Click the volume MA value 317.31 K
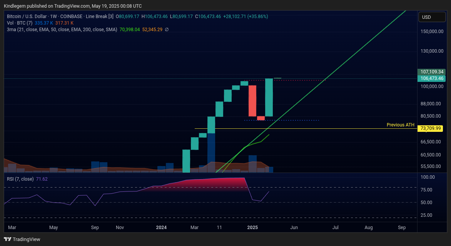This screenshot has width=451, height=246. point(64,23)
